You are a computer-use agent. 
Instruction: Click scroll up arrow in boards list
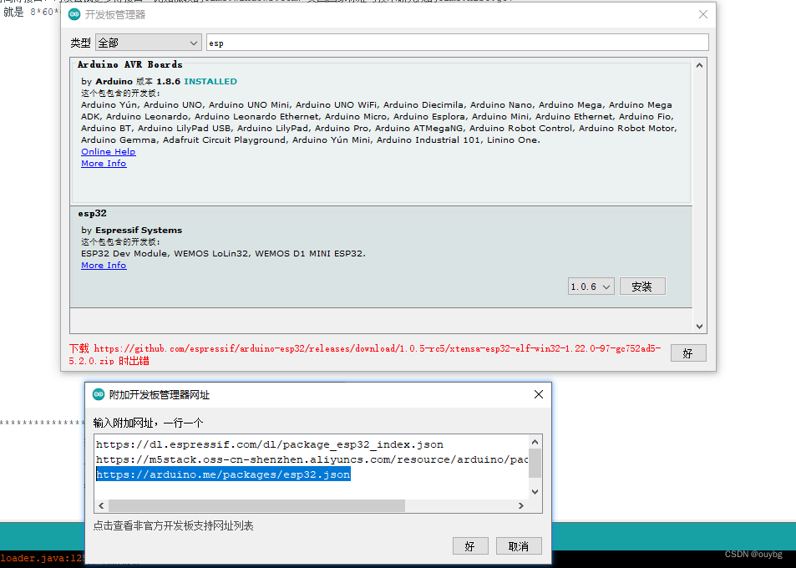coord(700,65)
